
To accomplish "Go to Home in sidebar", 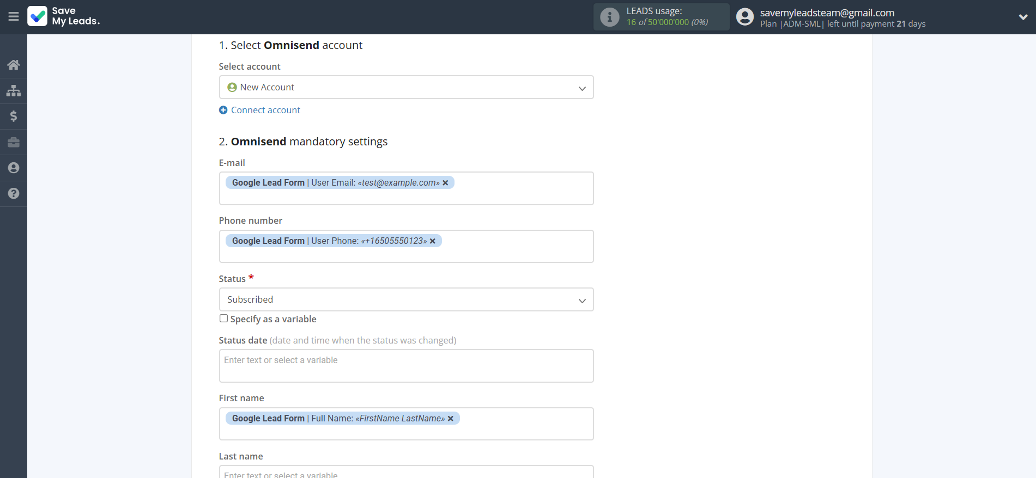I will pos(14,65).
